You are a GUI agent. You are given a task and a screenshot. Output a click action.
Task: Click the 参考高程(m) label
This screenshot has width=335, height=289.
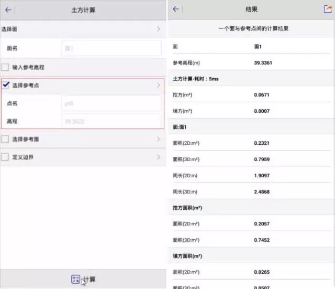(x=186, y=63)
